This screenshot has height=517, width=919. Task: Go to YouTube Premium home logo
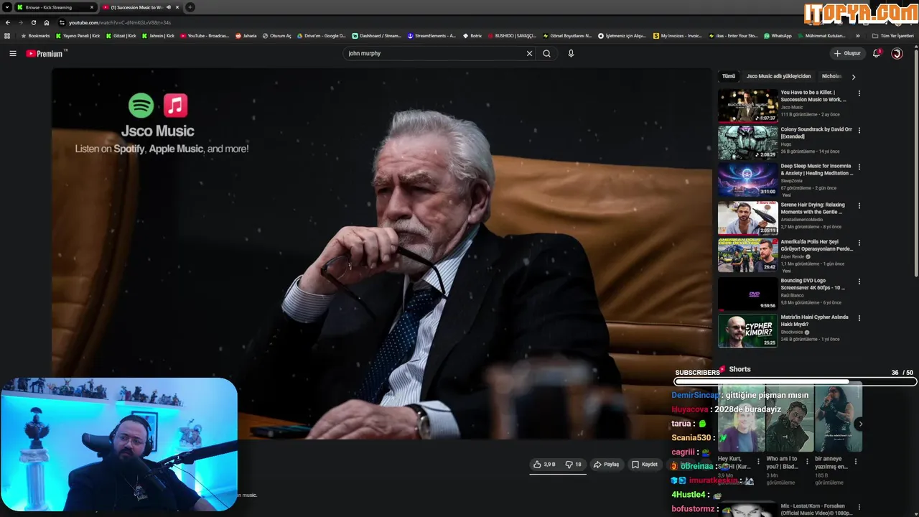[46, 53]
